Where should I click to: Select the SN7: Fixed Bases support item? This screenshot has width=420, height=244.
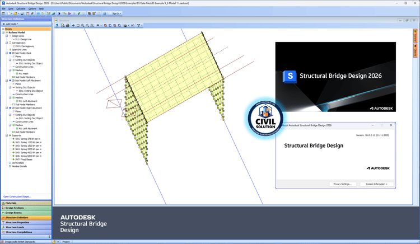(x=24, y=159)
